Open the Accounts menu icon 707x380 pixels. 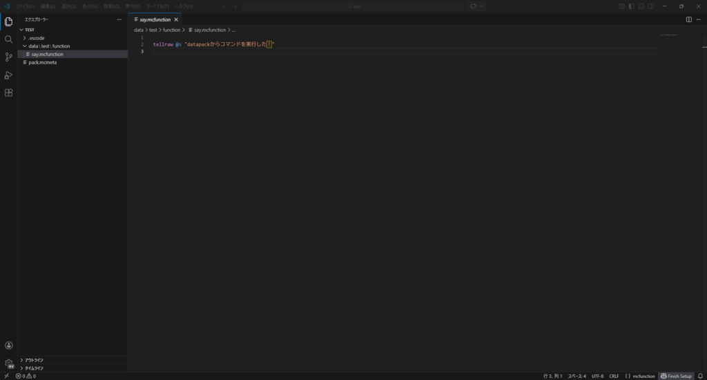(8, 345)
